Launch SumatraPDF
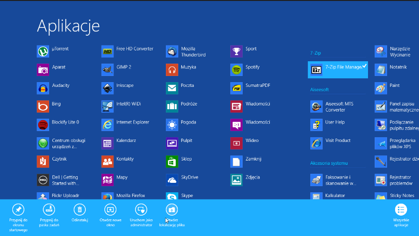This screenshot has width=419, height=236. [x=236, y=88]
